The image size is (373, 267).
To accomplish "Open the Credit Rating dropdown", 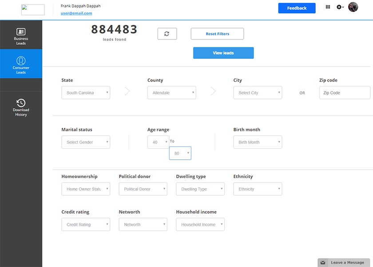I will click(86, 224).
